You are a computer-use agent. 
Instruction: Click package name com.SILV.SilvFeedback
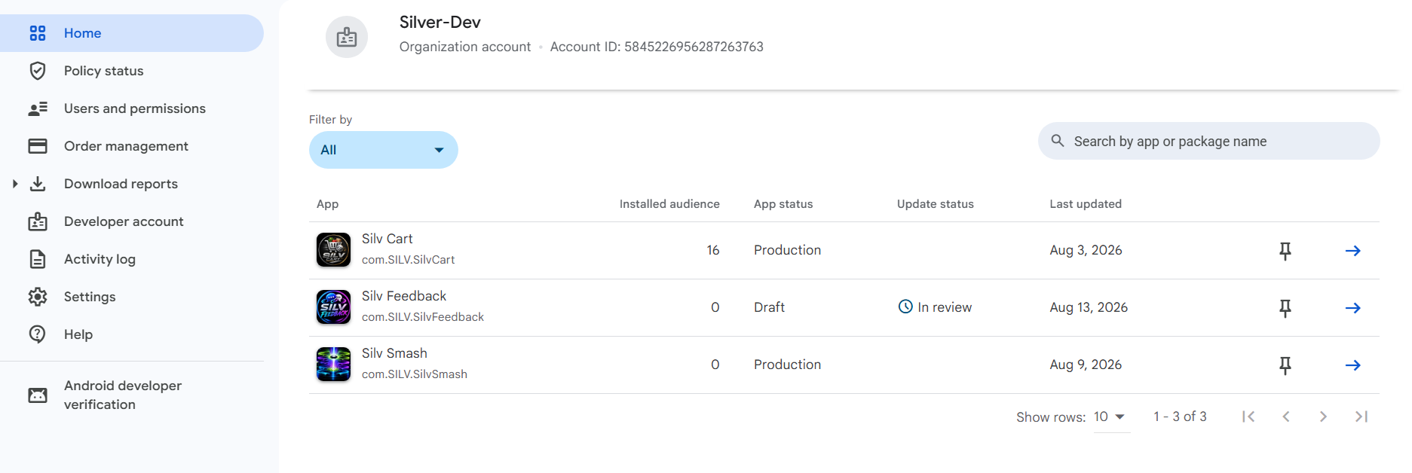click(423, 317)
